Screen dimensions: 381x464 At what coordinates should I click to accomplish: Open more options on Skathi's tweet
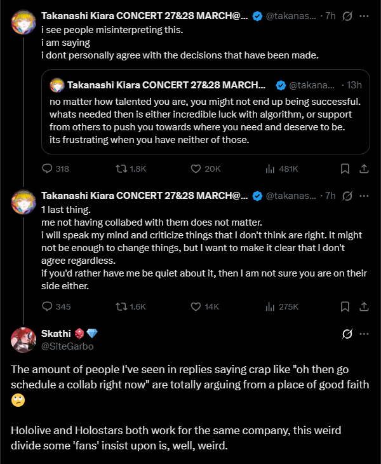[x=364, y=334]
